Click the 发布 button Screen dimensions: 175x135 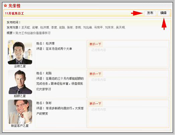click(x=150, y=13)
